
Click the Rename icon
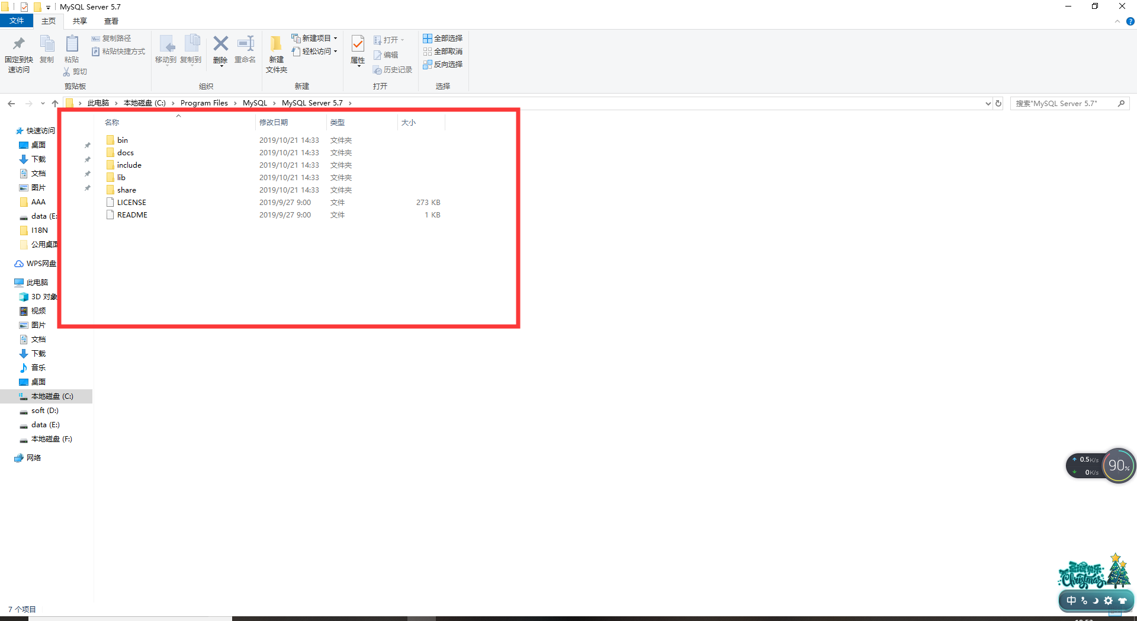tap(245, 44)
